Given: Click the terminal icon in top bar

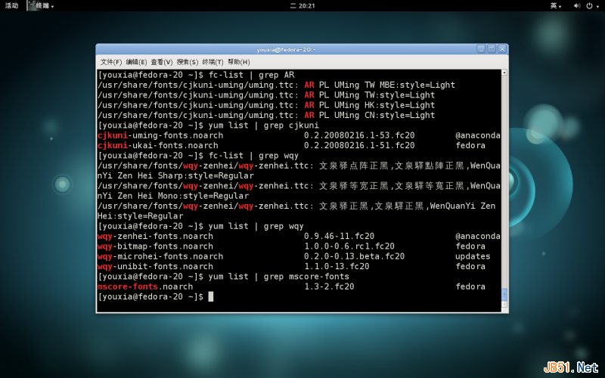Looking at the screenshot, I should [31, 5].
